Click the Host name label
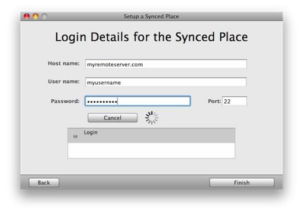 (x=63, y=63)
